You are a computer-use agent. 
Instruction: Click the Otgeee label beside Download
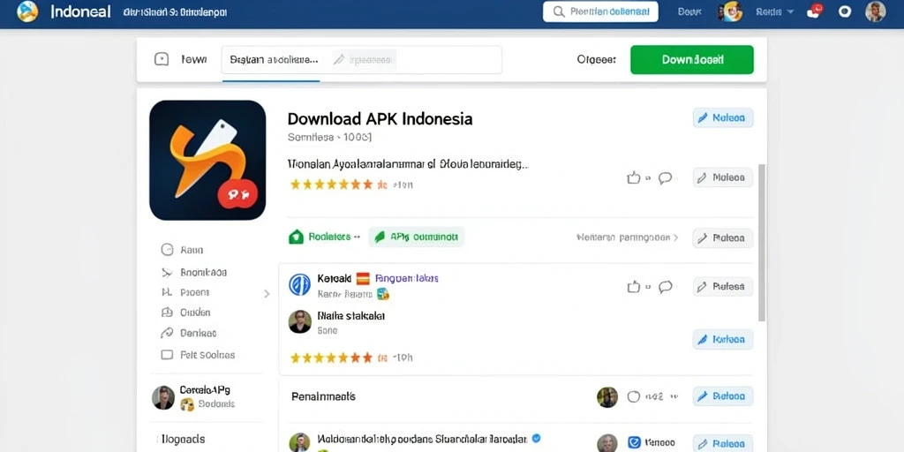(596, 59)
